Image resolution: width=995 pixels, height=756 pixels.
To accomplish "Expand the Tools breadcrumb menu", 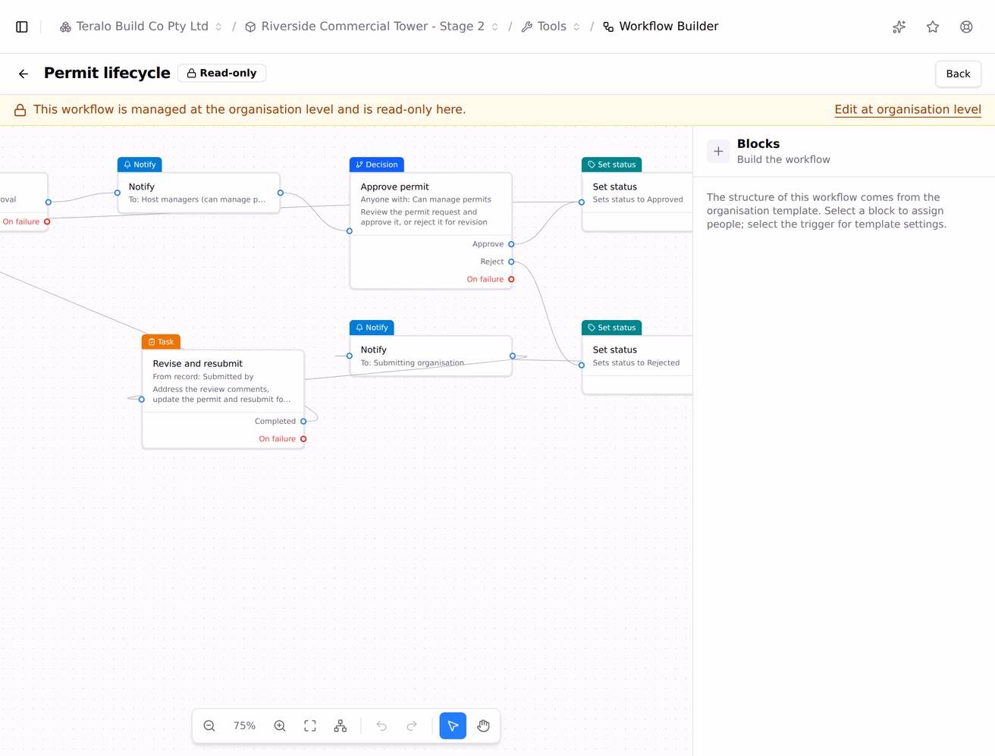I will (551, 27).
